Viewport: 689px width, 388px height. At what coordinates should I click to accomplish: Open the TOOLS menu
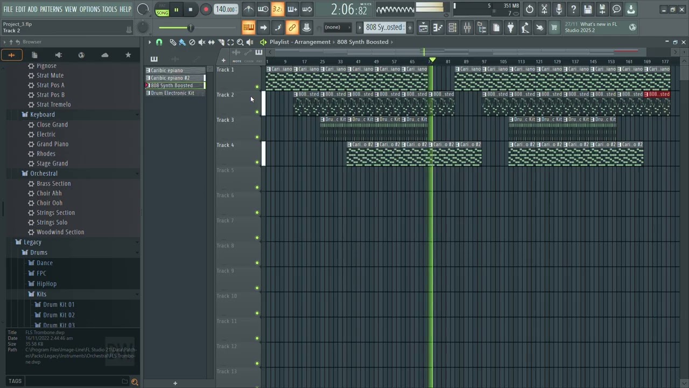[x=109, y=9]
